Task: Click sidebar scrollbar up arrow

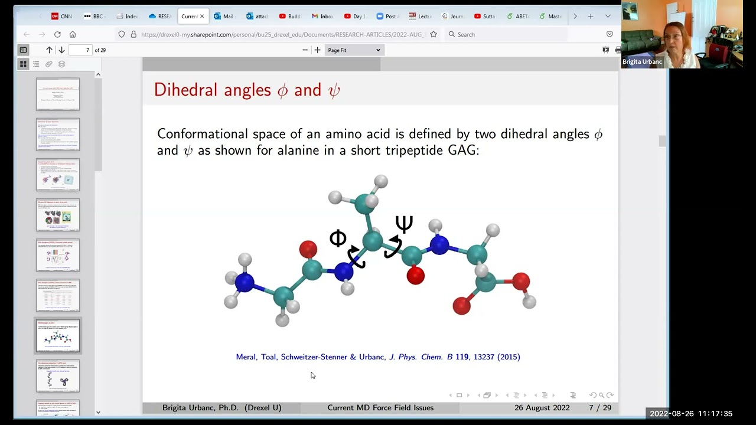Action: 98,74
